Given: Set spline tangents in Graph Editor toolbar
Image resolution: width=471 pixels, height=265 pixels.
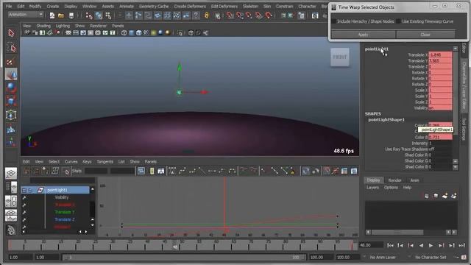Looking at the screenshot, I should 183,172.
